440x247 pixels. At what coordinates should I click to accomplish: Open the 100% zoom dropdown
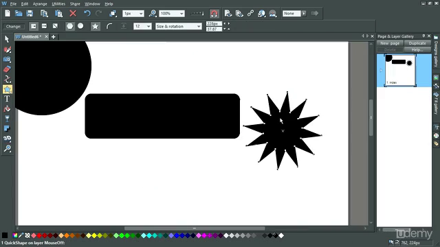(181, 14)
